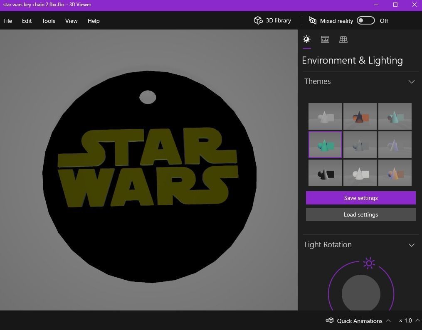Click the Quick Animations label
422x330 pixels.
[x=360, y=320]
